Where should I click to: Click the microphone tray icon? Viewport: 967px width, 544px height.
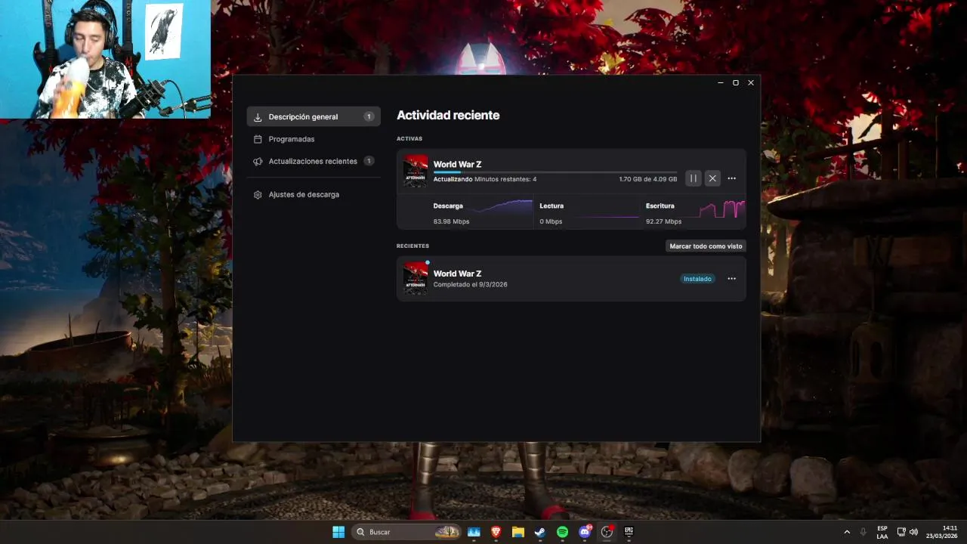pyautogui.click(x=864, y=532)
